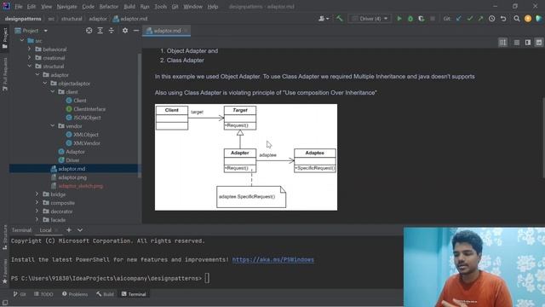Collapse the structural folder
This screenshot has height=307, width=545.
30,67
